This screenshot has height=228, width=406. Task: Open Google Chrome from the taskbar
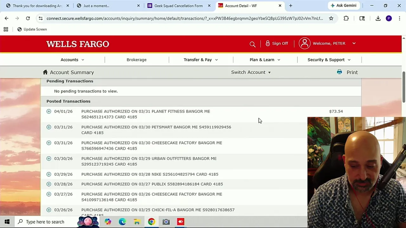[151, 222]
